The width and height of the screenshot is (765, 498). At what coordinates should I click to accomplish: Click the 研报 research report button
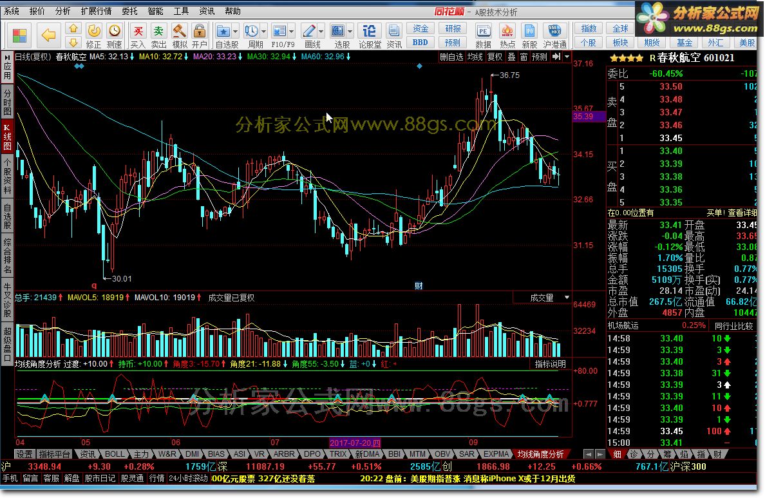pos(453,28)
